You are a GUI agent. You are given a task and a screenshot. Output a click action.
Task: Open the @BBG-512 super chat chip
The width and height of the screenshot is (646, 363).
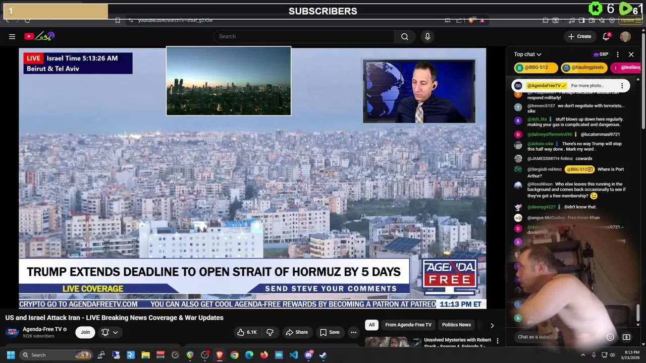coord(536,68)
